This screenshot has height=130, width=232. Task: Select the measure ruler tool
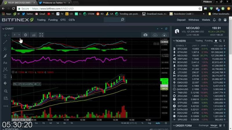6,98
